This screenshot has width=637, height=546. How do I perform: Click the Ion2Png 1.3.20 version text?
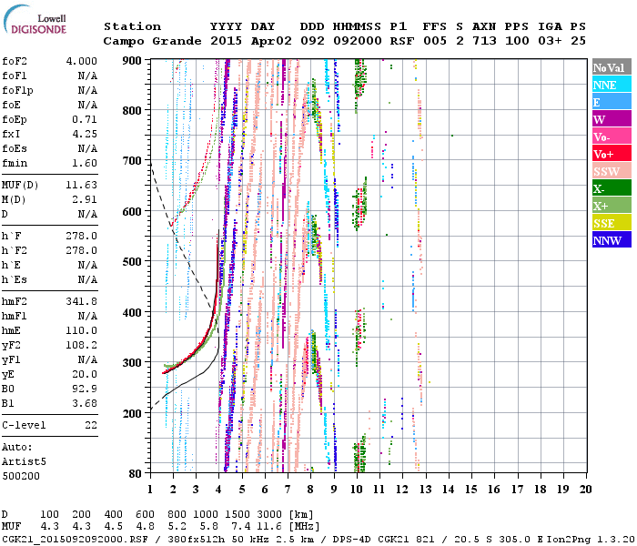tap(591, 539)
